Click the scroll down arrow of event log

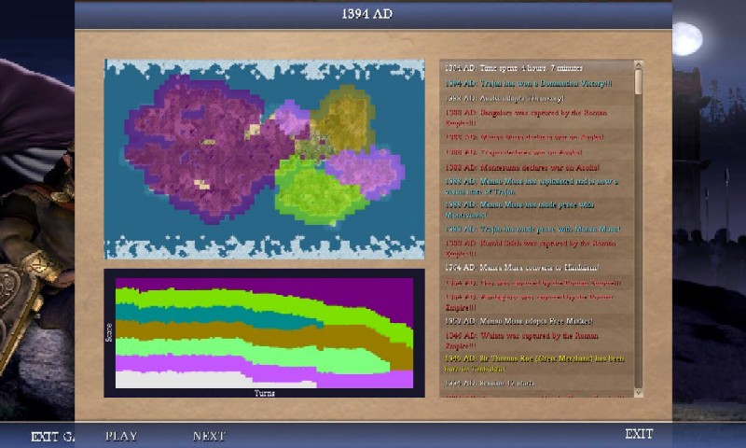click(x=639, y=392)
